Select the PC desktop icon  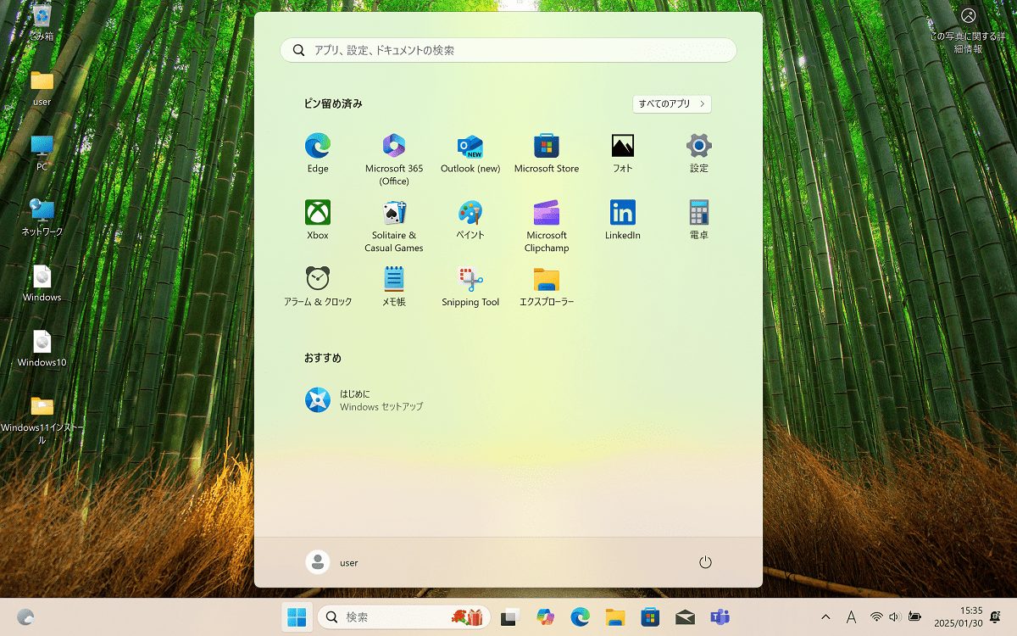(x=42, y=153)
